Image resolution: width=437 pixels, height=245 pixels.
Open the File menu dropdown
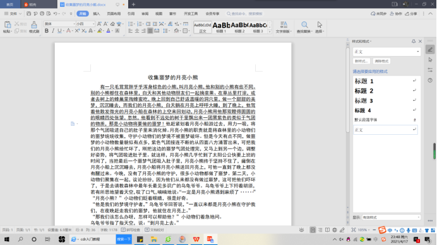[x=13, y=13]
